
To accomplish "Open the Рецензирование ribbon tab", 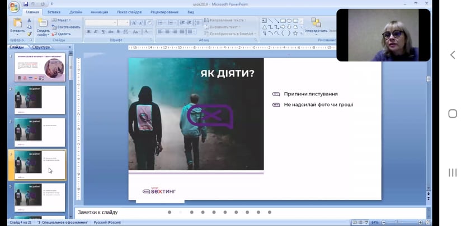I will pyautogui.click(x=164, y=12).
